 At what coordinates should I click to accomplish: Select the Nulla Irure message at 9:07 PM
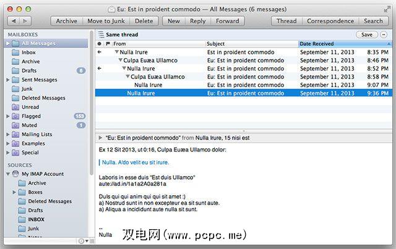[243, 85]
